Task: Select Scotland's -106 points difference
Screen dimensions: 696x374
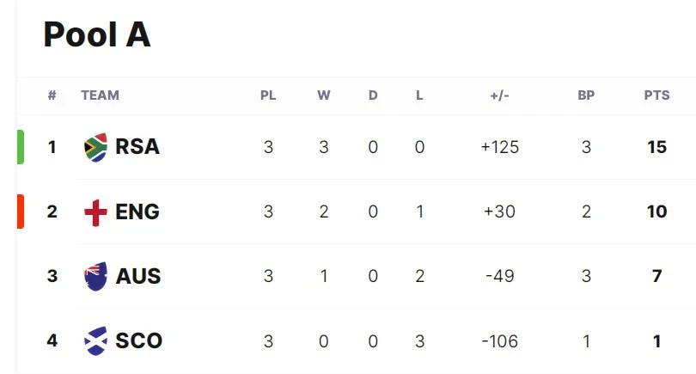Action: coord(500,341)
